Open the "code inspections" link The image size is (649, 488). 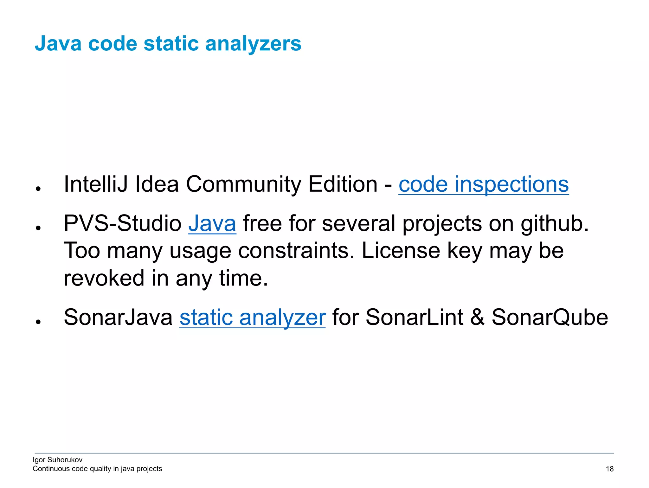483,184
